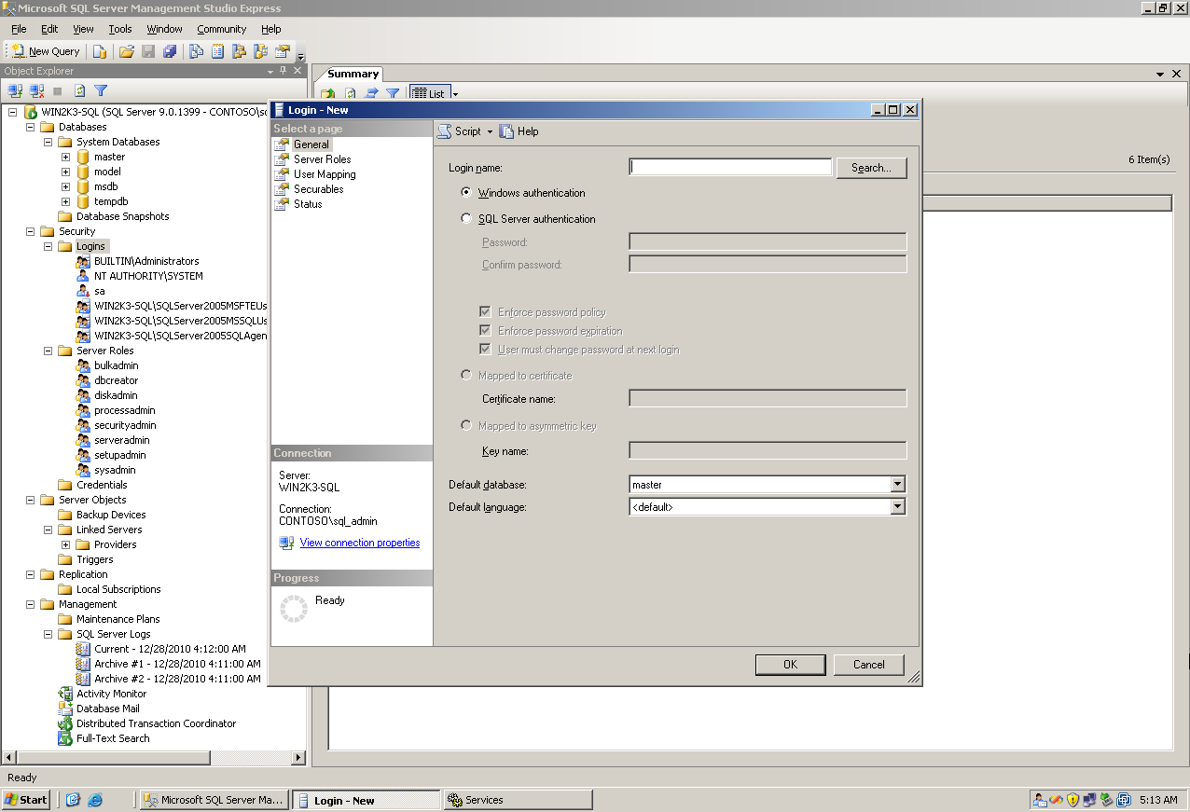
Task: Refresh the Object Explorer tree
Action: [78, 90]
